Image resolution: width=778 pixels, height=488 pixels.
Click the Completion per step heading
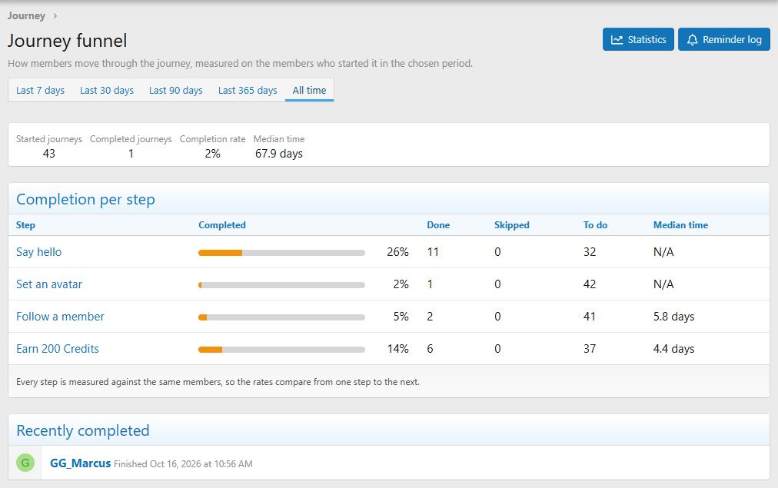coord(86,199)
